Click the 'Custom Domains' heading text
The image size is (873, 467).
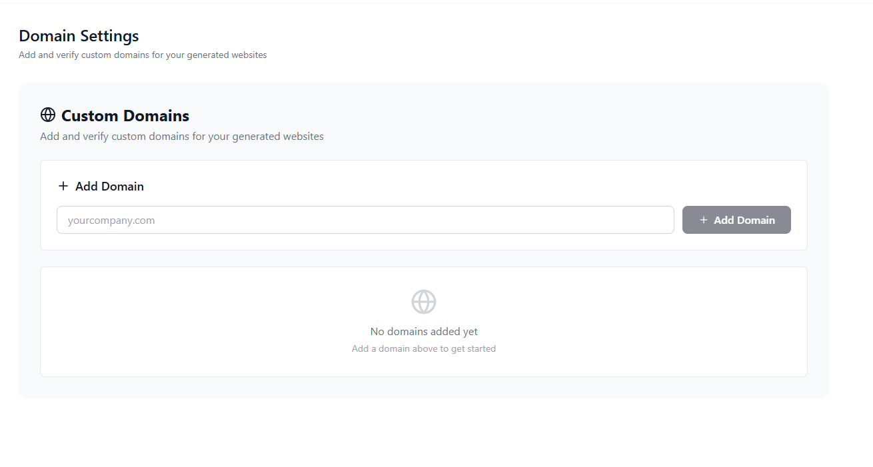click(125, 115)
